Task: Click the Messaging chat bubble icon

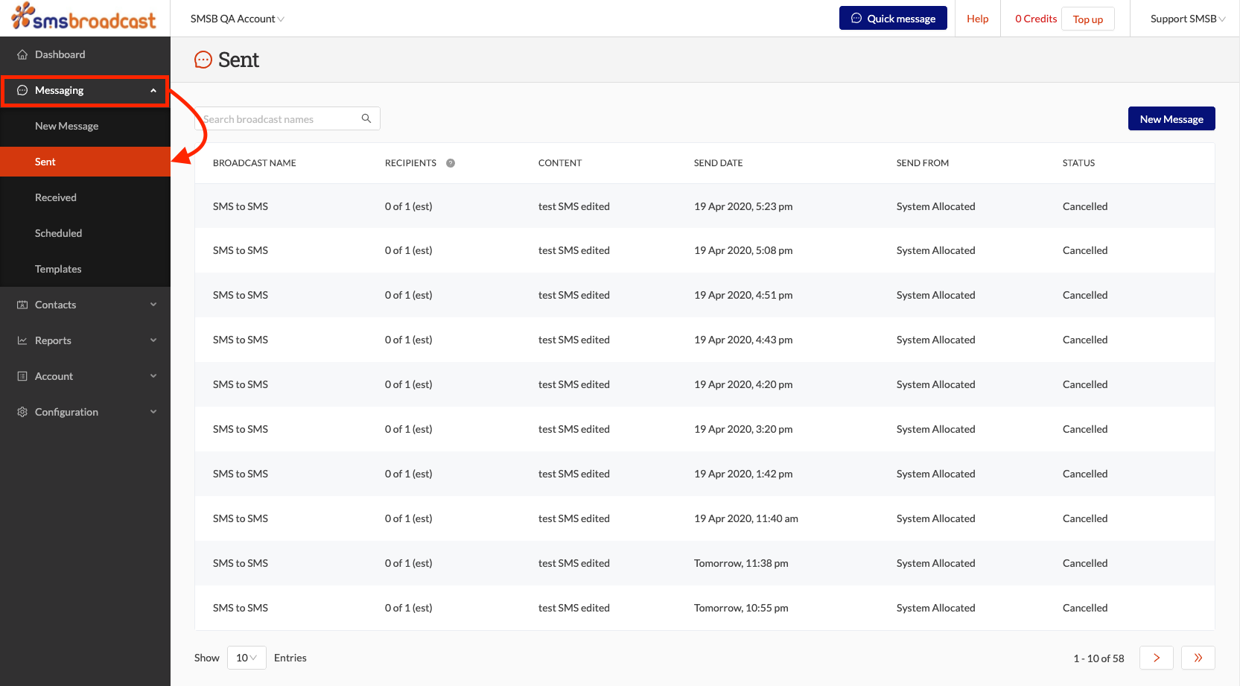Action: point(22,90)
